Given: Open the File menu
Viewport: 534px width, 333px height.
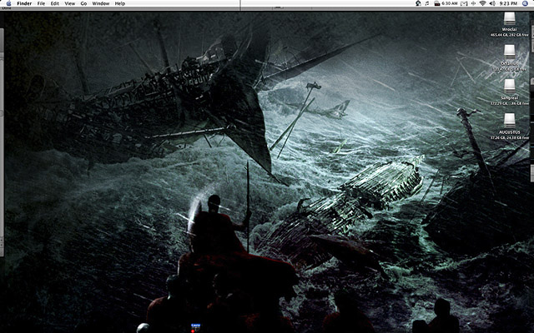Looking at the screenshot, I should click(x=41, y=3).
